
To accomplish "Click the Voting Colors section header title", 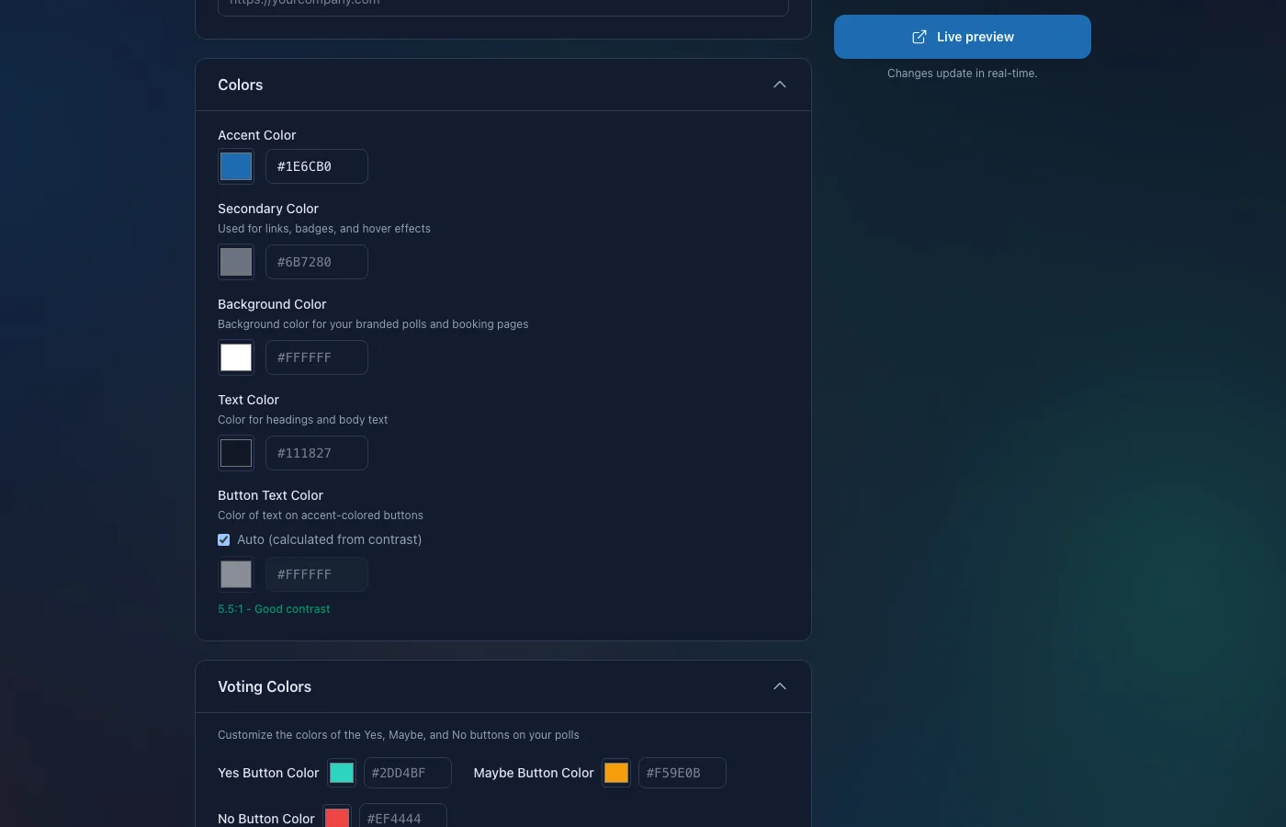I will tap(265, 686).
